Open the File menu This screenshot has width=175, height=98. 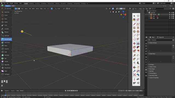(x=4, y=3)
